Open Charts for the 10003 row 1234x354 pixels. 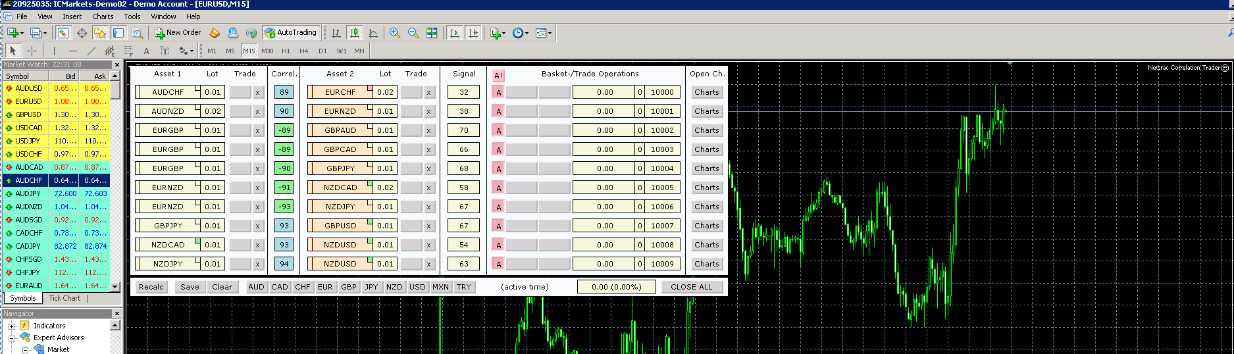[x=706, y=150]
